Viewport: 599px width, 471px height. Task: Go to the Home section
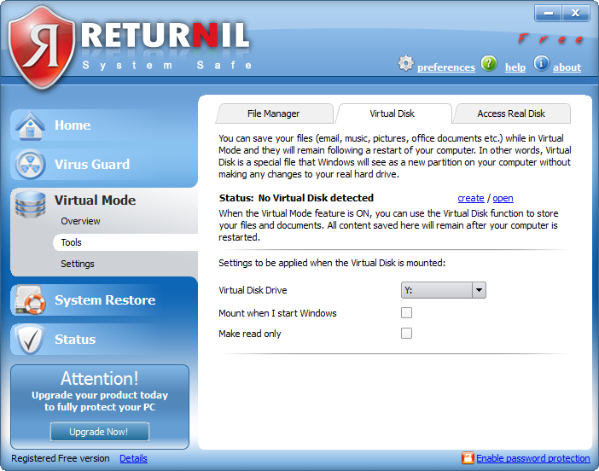[104, 125]
